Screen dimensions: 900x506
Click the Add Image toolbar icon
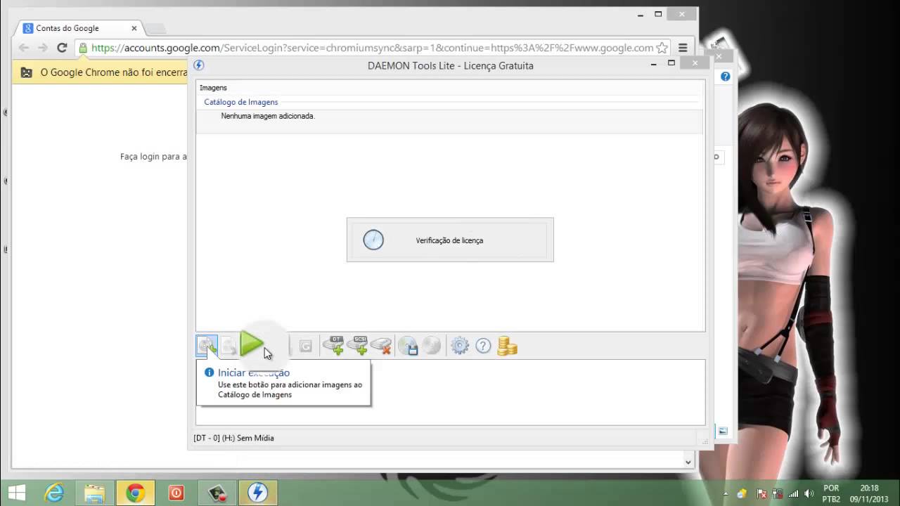click(x=207, y=346)
